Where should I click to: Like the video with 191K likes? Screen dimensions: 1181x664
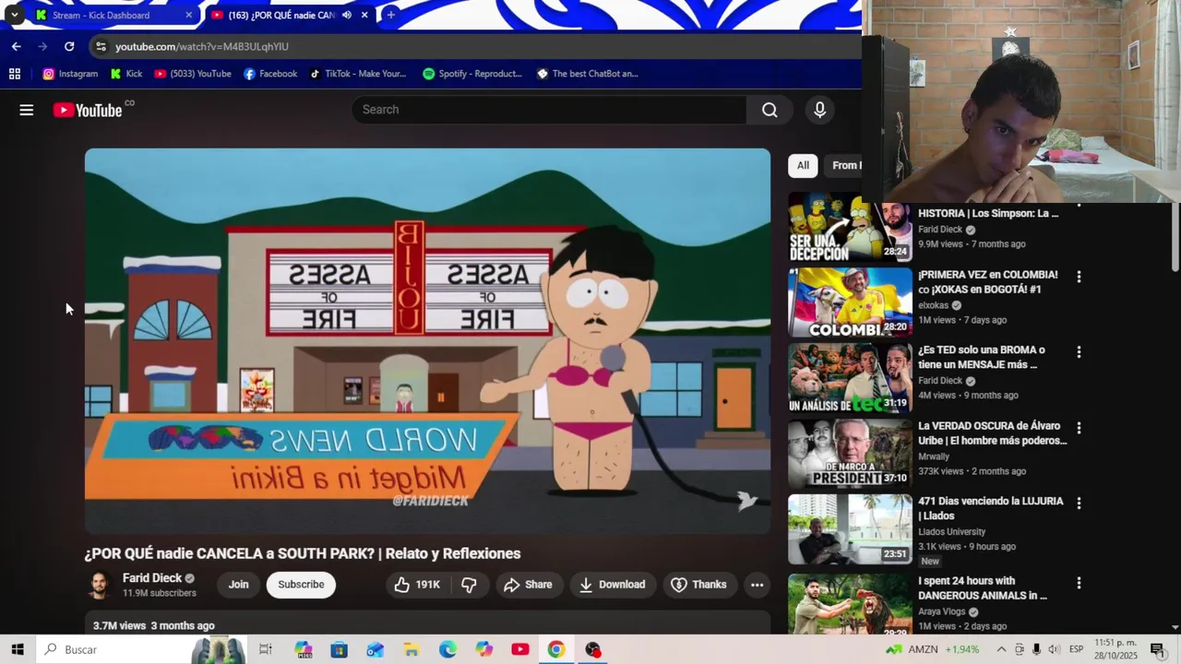coord(417,585)
